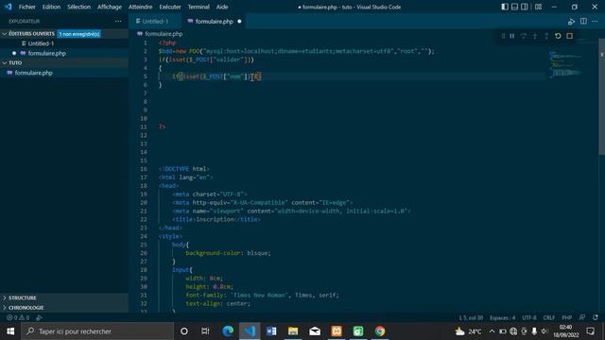This screenshot has width=605, height=340.
Task: Open the Exécuter menu
Action: tap(170, 7)
